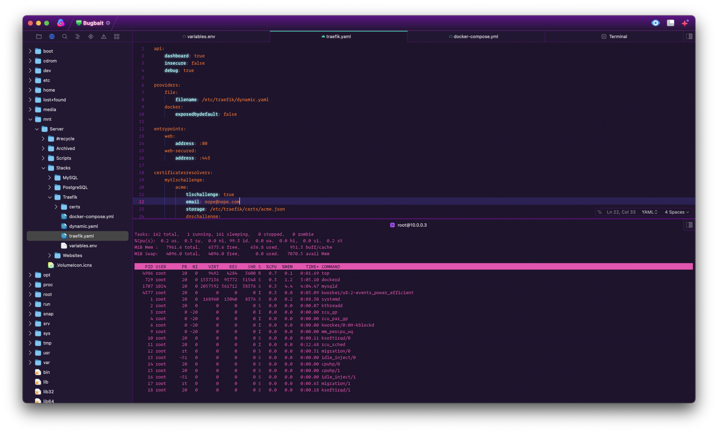
Task: Expand the Websites folder chevron
Action: pyautogui.click(x=50, y=256)
